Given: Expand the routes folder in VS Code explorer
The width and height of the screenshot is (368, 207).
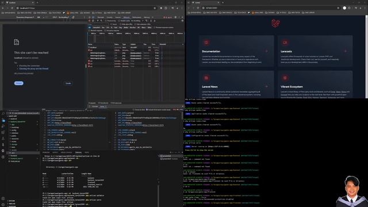Looking at the screenshot, I should [x=14, y=141].
